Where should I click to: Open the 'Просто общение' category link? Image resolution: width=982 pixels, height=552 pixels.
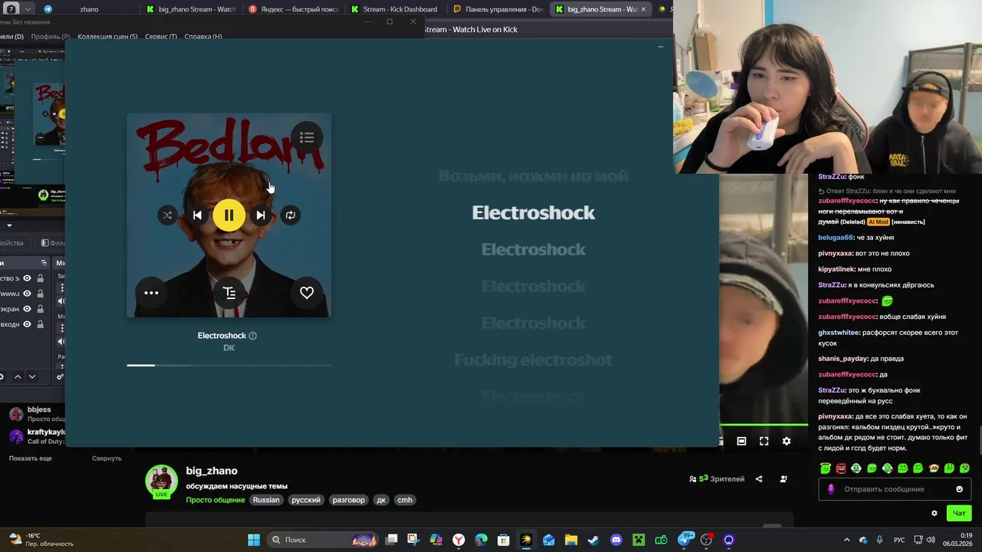tap(216, 500)
